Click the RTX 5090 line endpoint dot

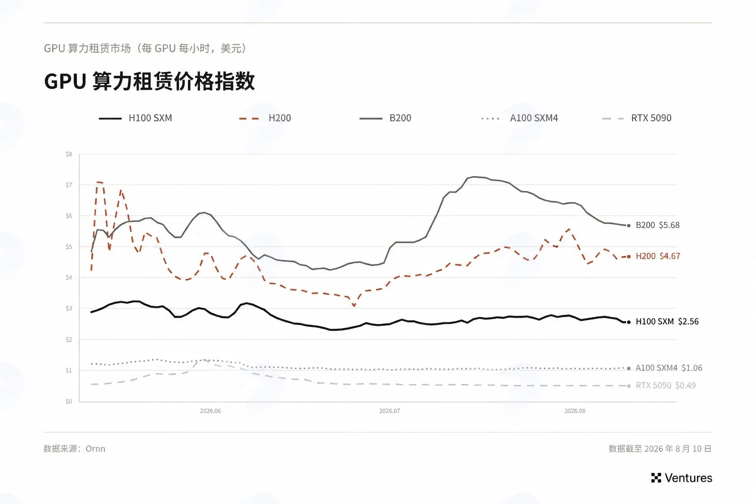pos(629,386)
